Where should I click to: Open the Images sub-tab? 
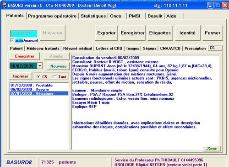[133, 48]
